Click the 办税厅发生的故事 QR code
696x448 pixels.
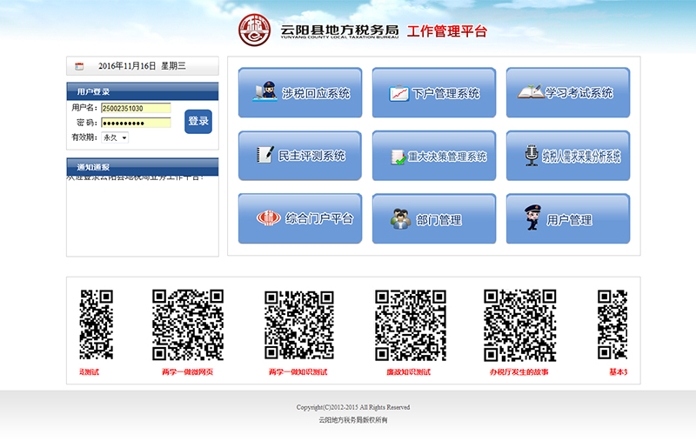[519, 325]
